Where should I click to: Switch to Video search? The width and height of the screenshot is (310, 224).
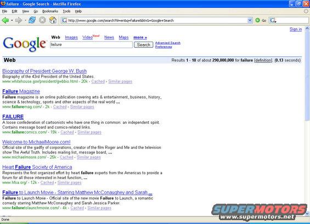(87, 37)
